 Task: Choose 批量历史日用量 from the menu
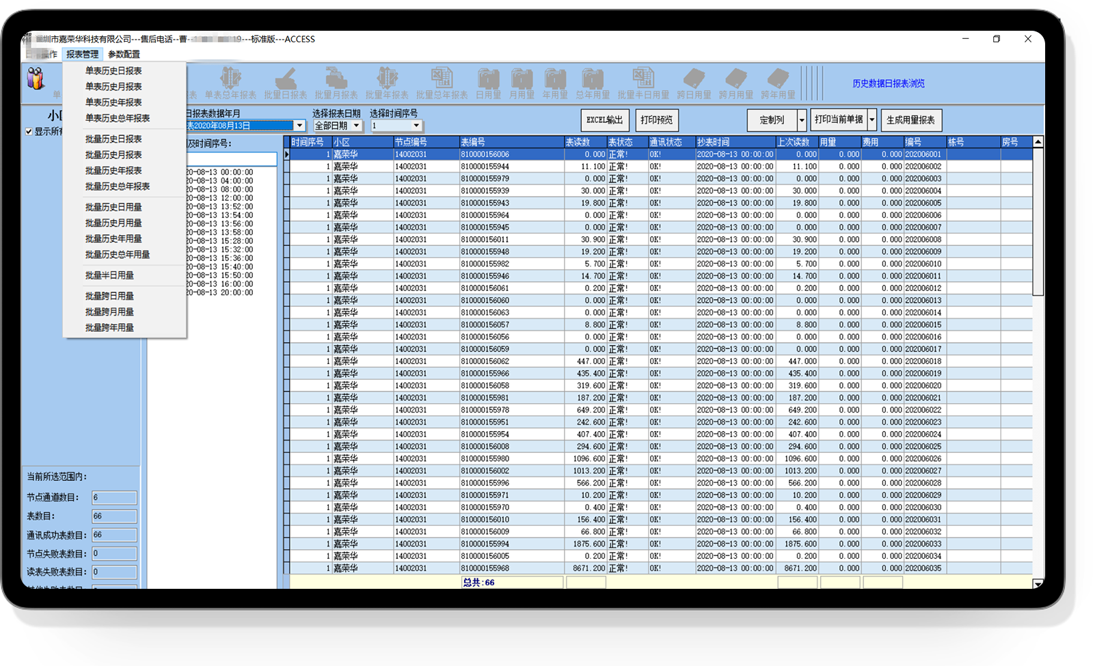(x=113, y=207)
